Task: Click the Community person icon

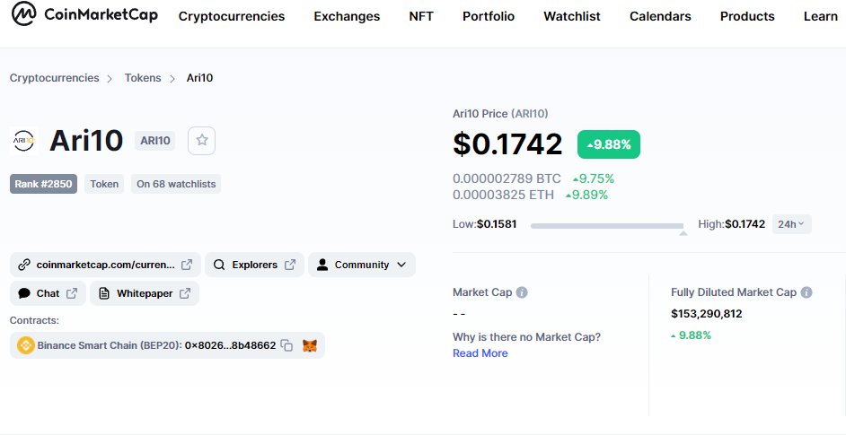Action: [x=322, y=265]
